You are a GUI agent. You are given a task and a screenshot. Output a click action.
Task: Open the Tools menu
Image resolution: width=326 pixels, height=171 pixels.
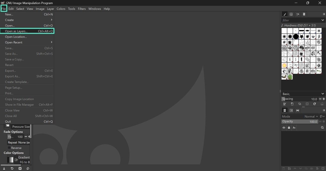tap(71, 9)
